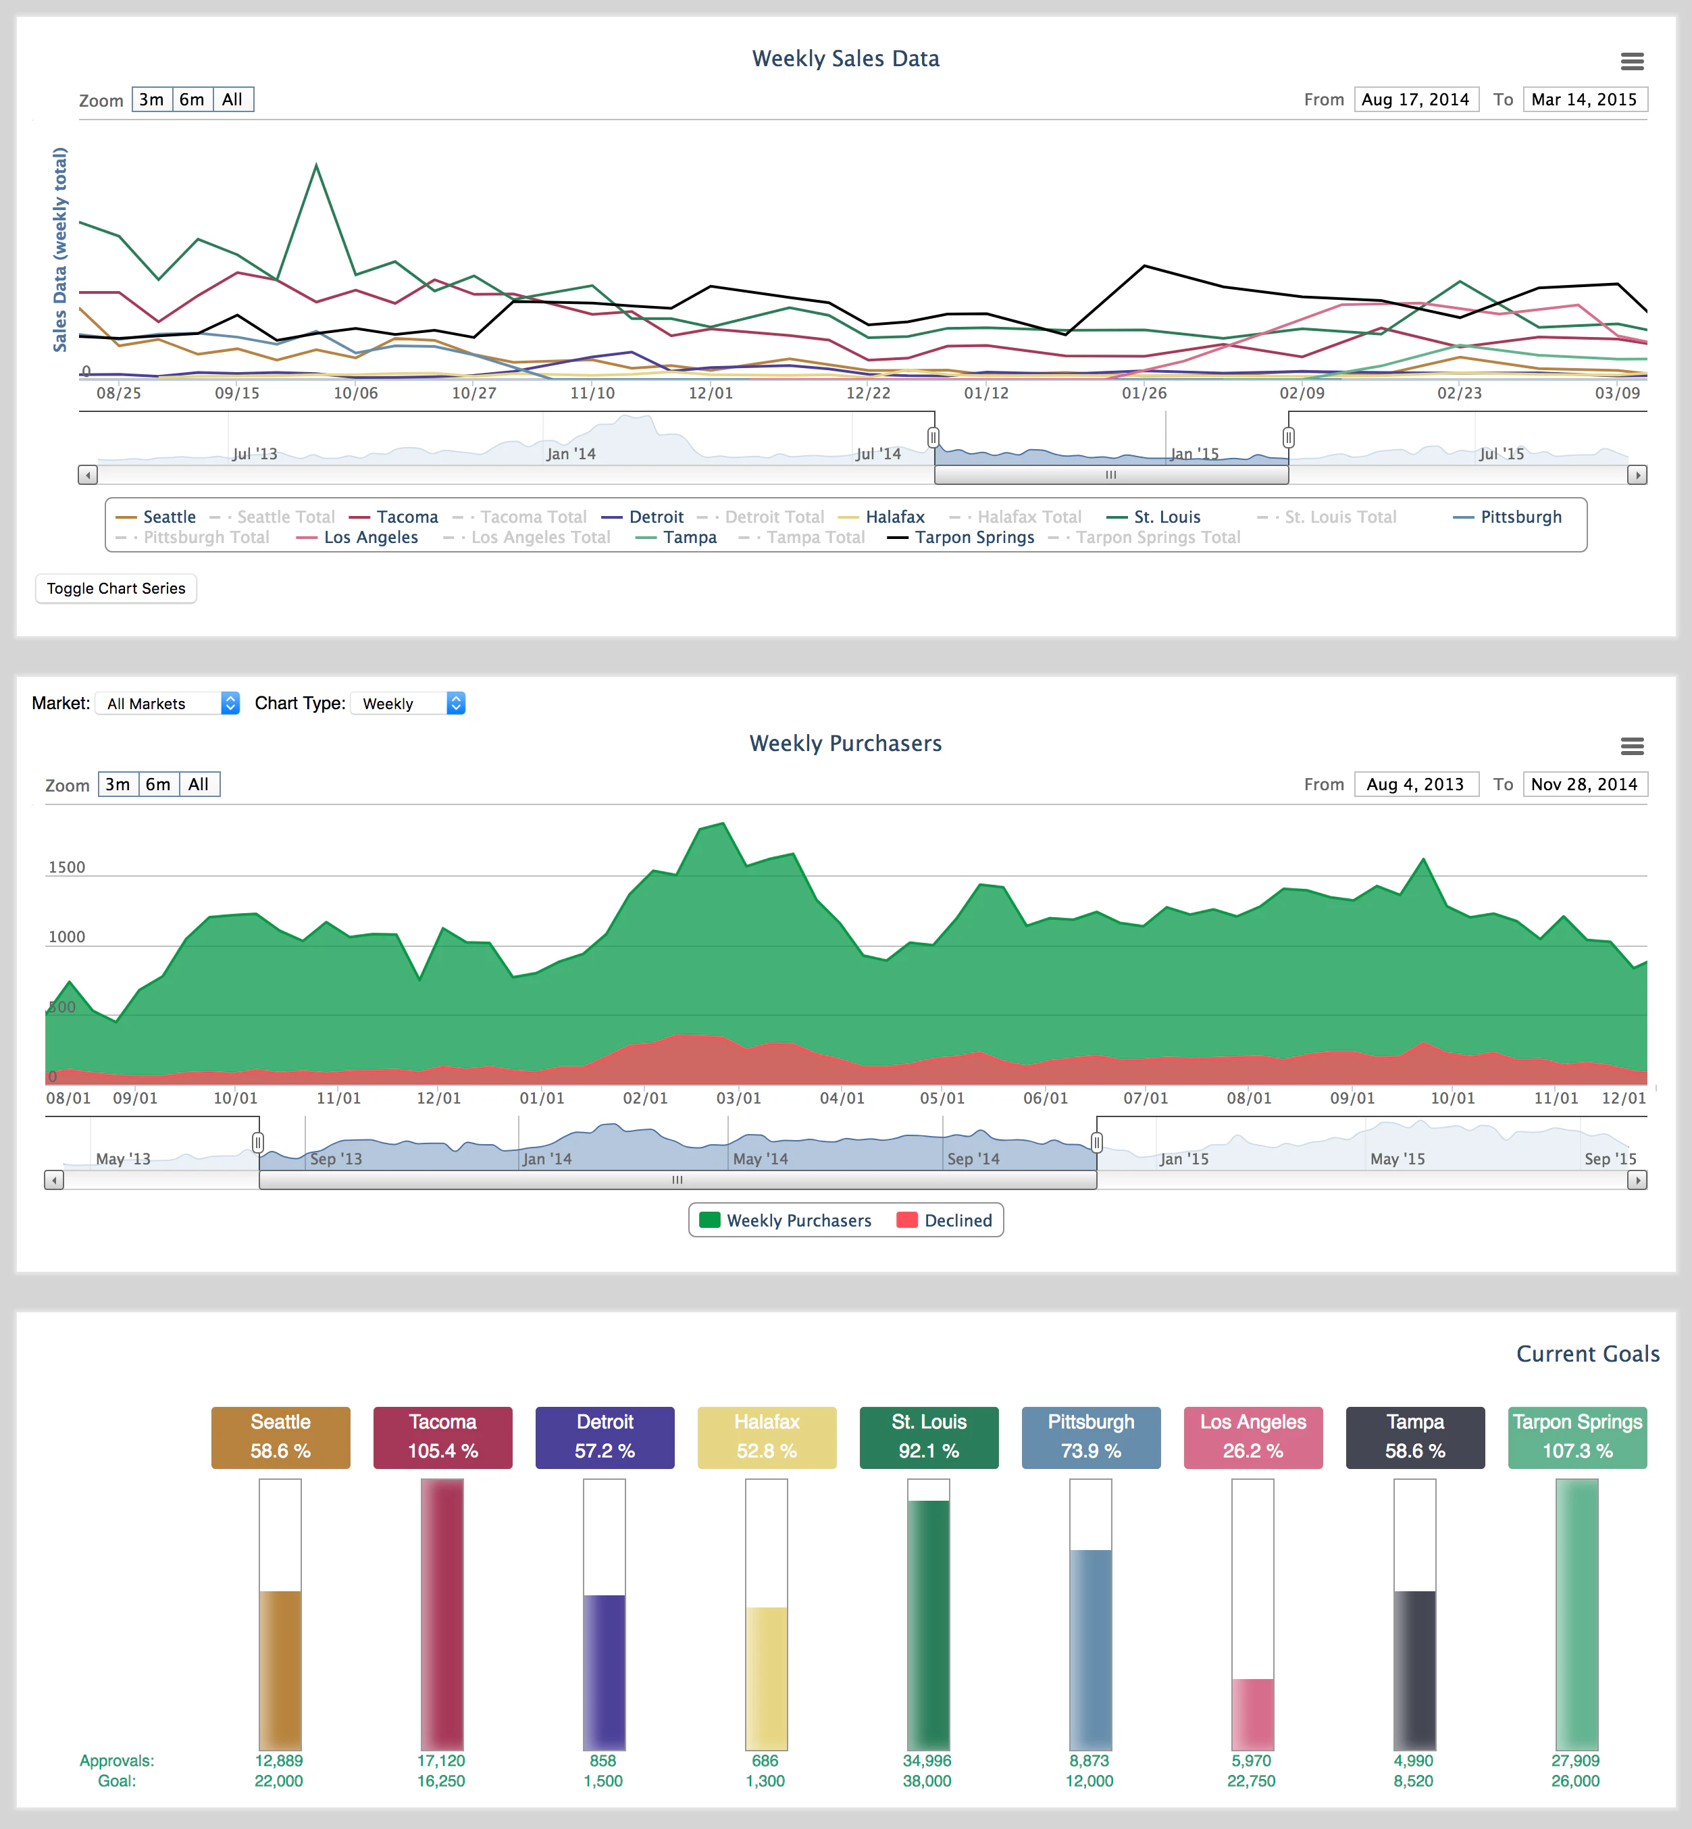Toggle Seattle series in legend

pyautogui.click(x=168, y=517)
